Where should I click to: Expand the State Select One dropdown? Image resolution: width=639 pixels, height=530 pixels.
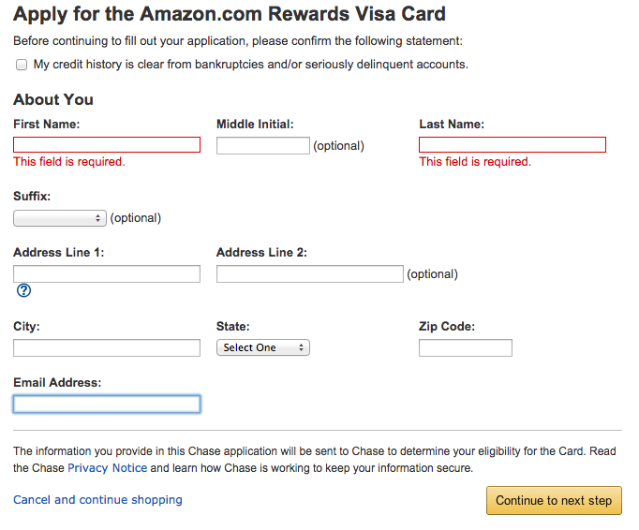(263, 347)
